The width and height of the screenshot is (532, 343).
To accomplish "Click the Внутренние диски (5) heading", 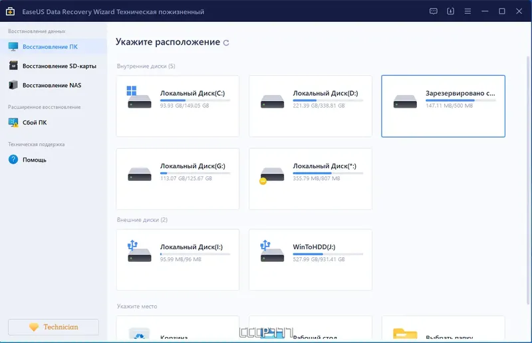I will tap(146, 66).
